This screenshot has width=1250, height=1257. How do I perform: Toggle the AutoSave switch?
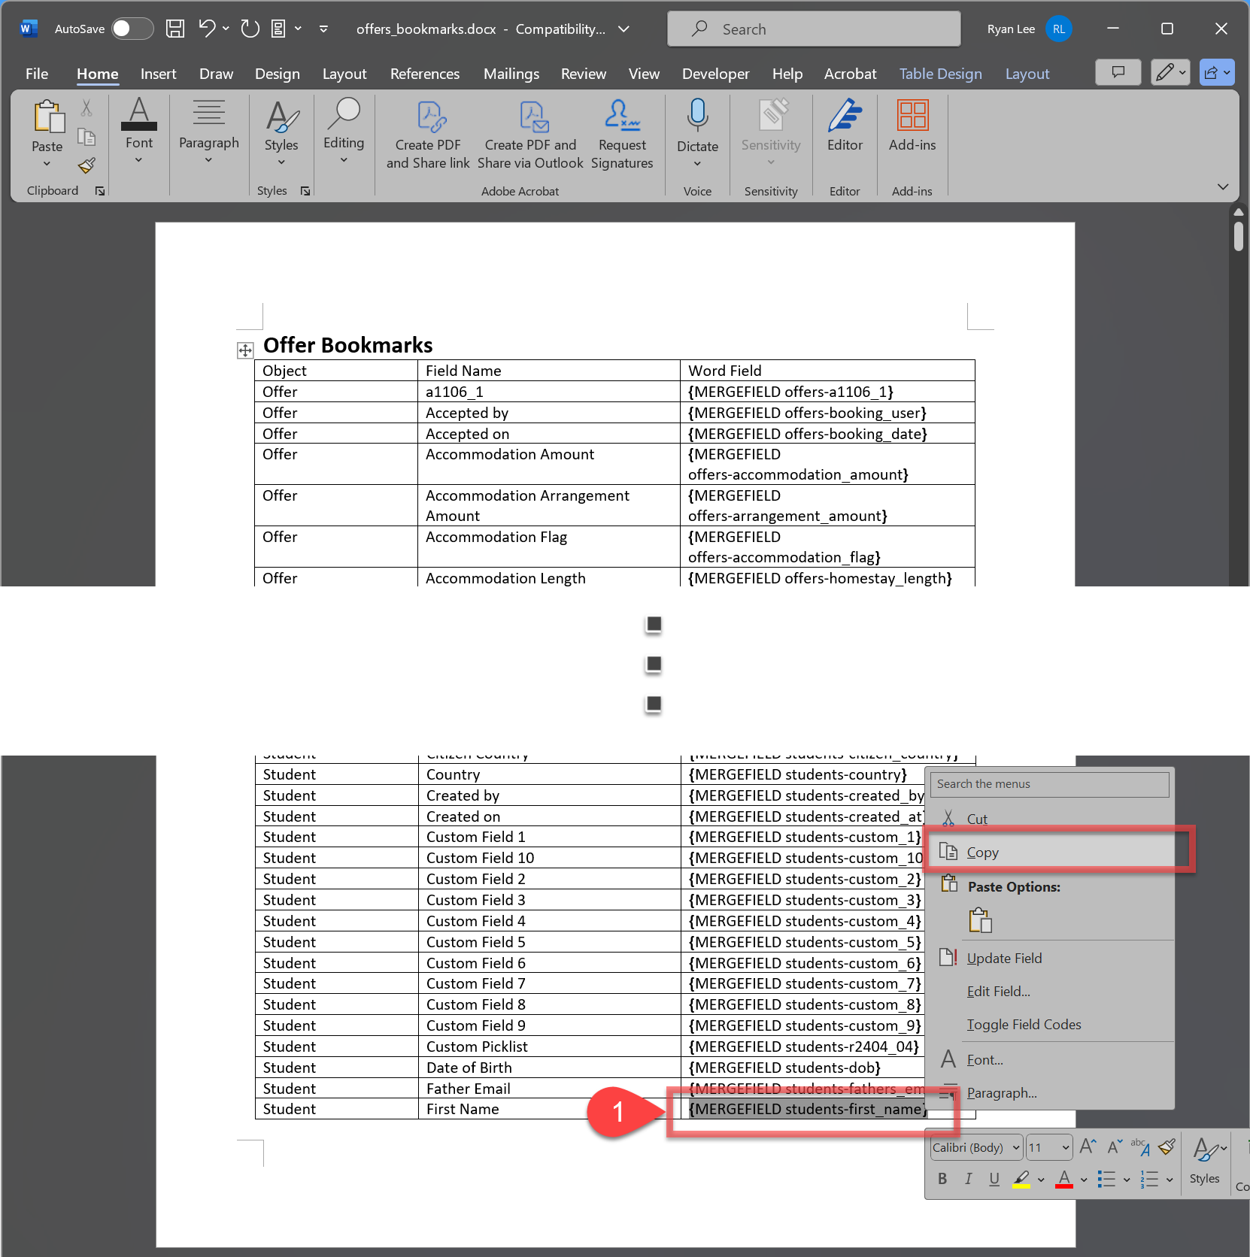tap(132, 29)
